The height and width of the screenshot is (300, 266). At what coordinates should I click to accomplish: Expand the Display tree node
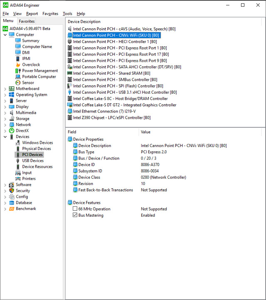click(x=5, y=107)
